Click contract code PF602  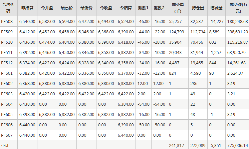pos(7,84)
